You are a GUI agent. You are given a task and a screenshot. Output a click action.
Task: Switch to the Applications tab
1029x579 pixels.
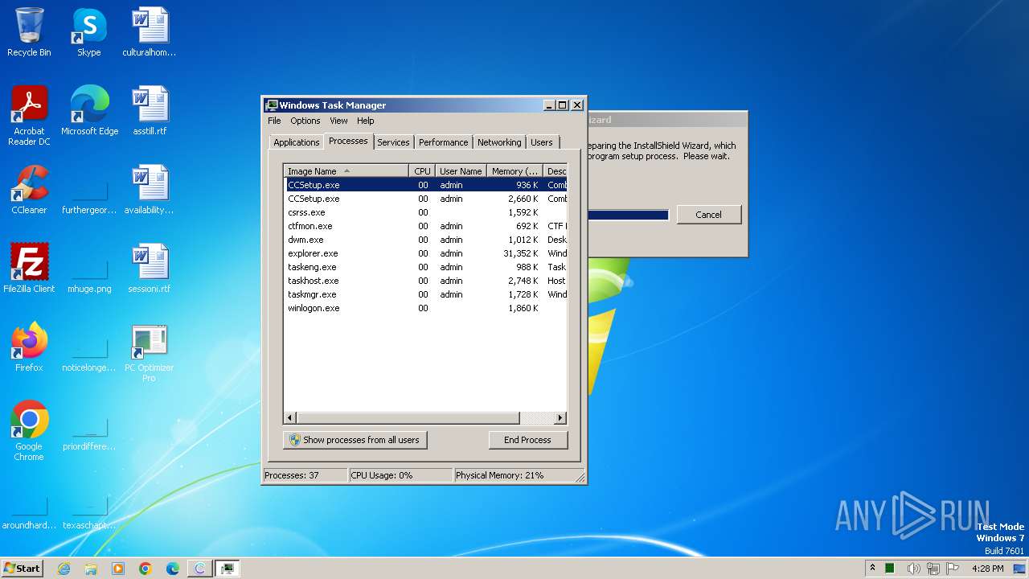click(297, 142)
